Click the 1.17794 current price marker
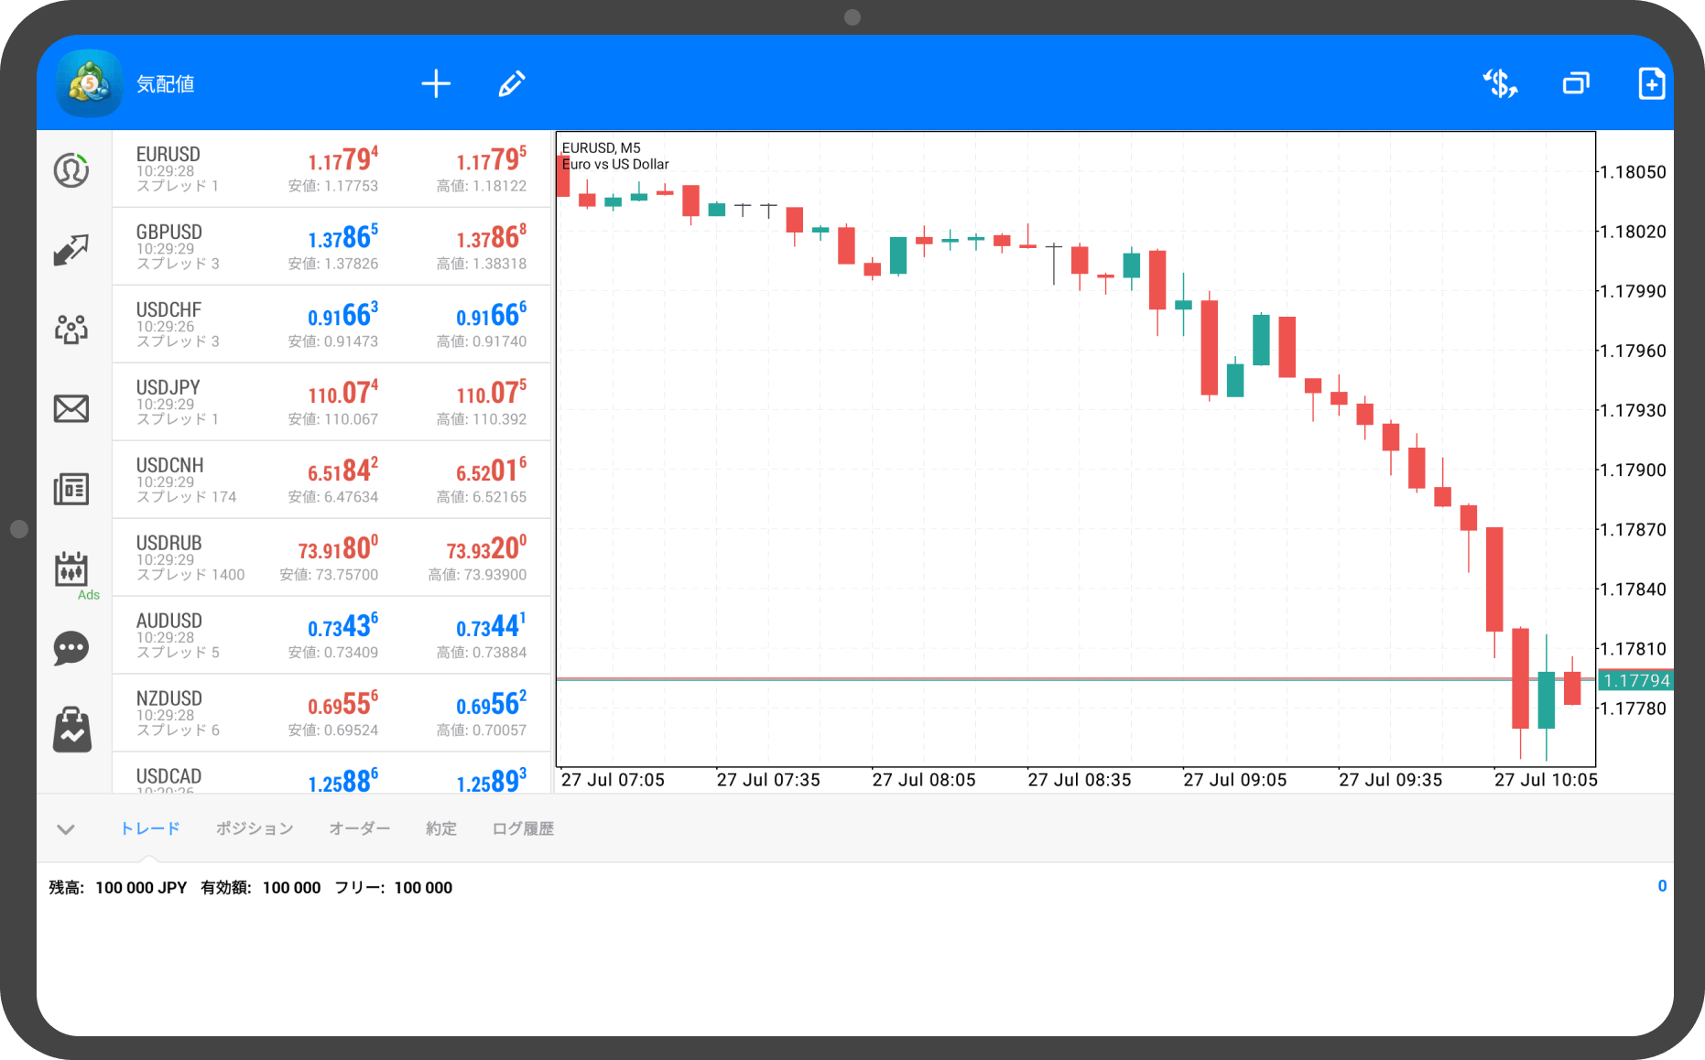This screenshot has height=1060, width=1705. [x=1635, y=680]
